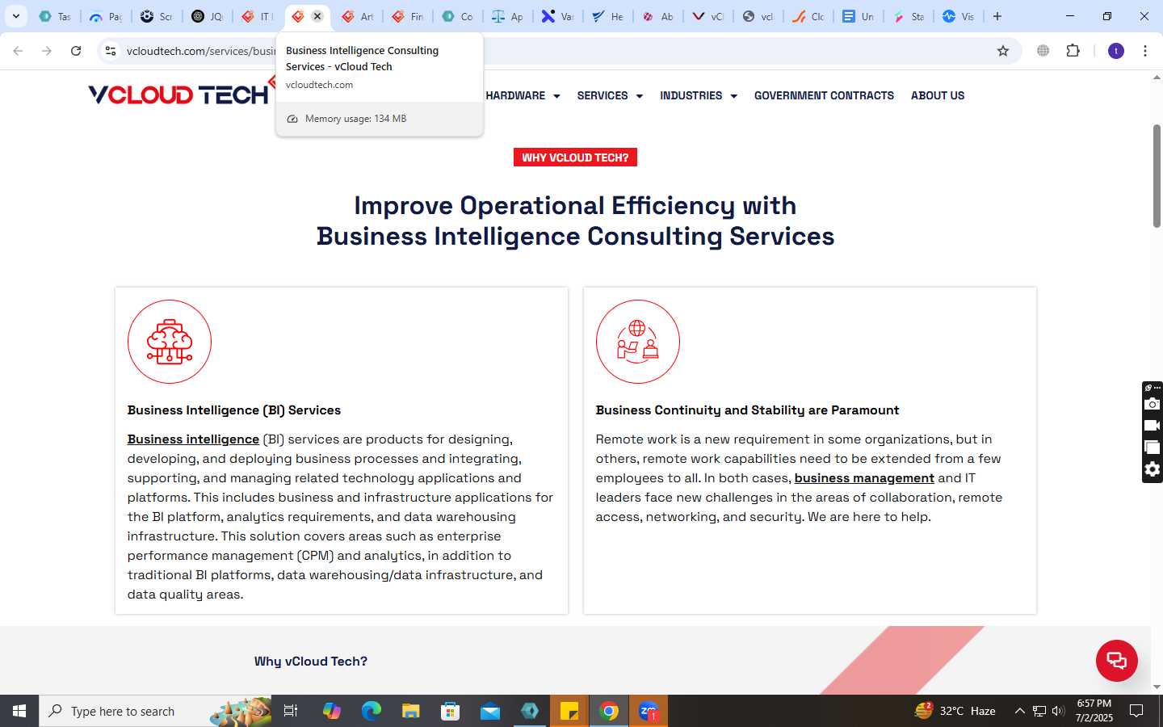Switch to the 'Tas' browser tab

tap(55, 16)
